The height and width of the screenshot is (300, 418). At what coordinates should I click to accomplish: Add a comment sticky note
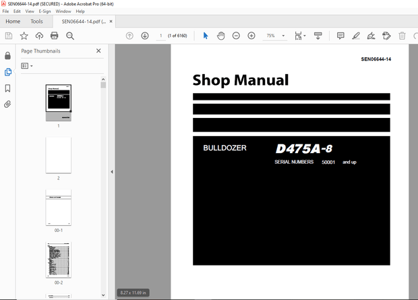[340, 36]
